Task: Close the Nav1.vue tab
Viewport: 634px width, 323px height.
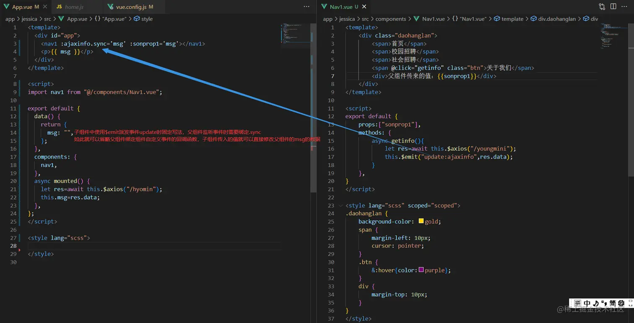Action: pos(364,7)
